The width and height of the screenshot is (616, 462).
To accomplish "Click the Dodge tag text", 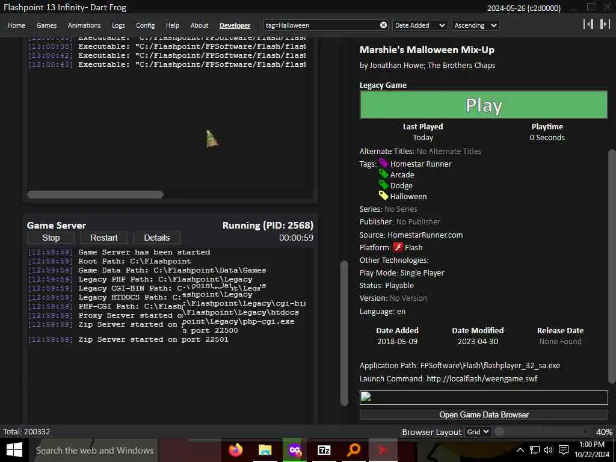I will [x=401, y=185].
